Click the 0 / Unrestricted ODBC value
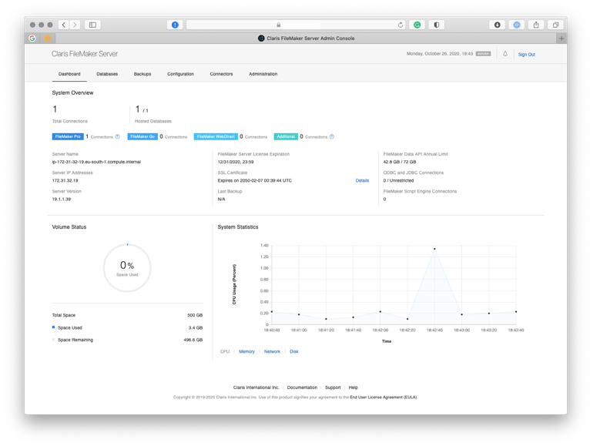Viewport: 590px width, 446px height. pos(398,181)
